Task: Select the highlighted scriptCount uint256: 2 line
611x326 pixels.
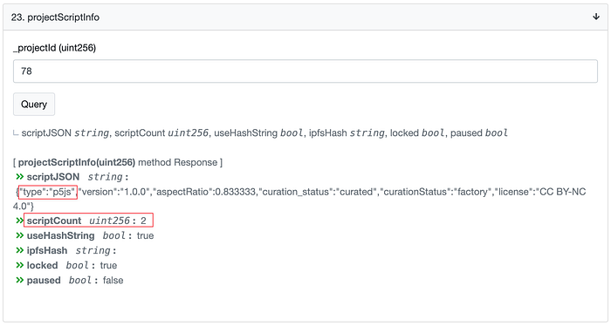Action: pyautogui.click(x=88, y=221)
